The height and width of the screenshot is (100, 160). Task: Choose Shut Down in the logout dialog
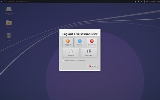click(92, 42)
